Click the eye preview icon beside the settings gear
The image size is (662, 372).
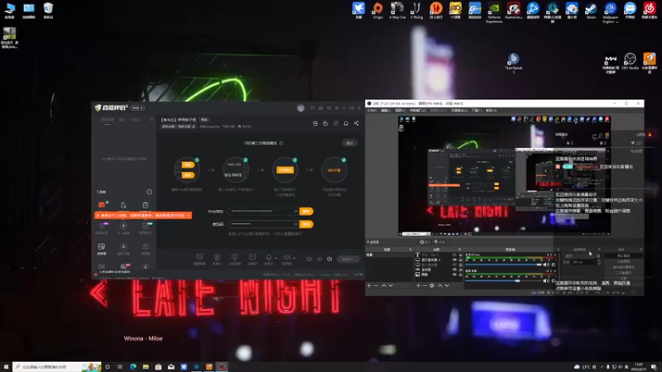pos(319,259)
